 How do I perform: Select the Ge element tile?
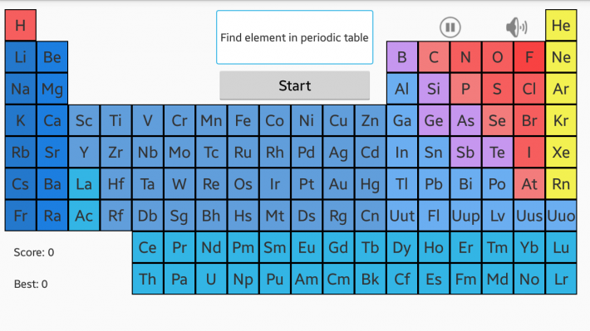point(434,120)
